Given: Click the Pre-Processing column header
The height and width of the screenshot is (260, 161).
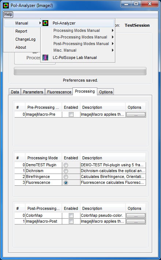Looking at the screenshot, I should [x=44, y=107].
